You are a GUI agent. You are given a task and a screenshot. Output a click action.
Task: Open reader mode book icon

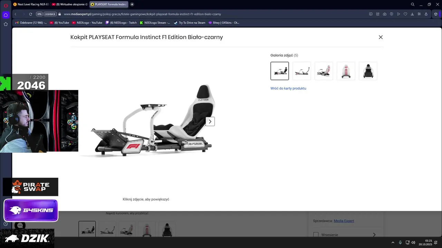(x=371, y=14)
